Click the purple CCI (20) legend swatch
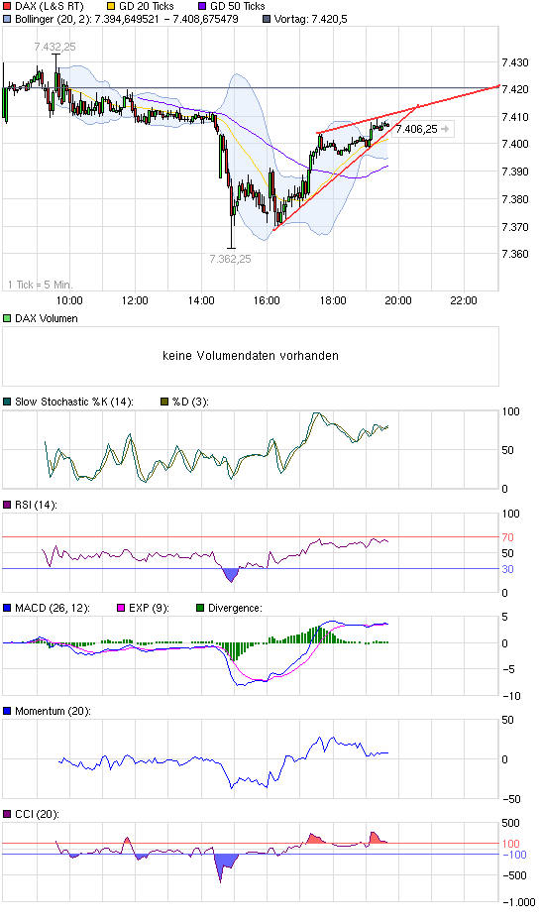This screenshot has height=923, width=540. pyautogui.click(x=7, y=814)
